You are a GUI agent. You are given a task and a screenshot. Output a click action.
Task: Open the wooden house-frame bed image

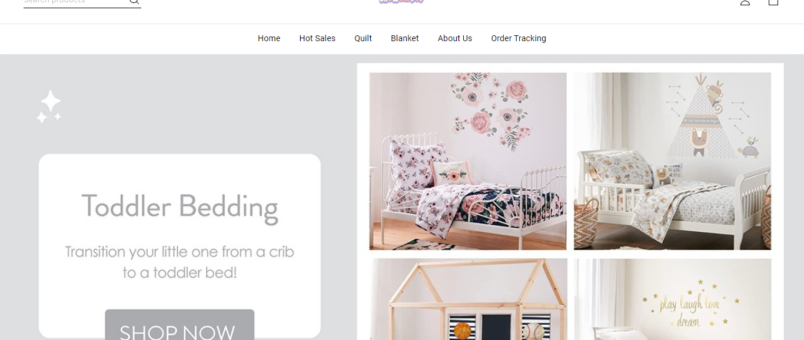469,299
